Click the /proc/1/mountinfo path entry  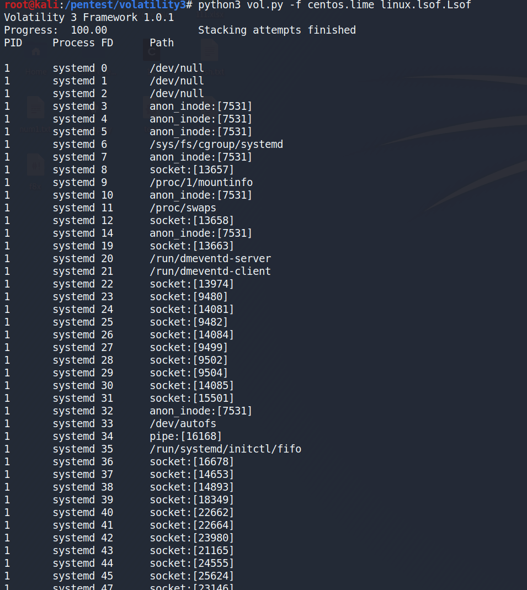(201, 183)
